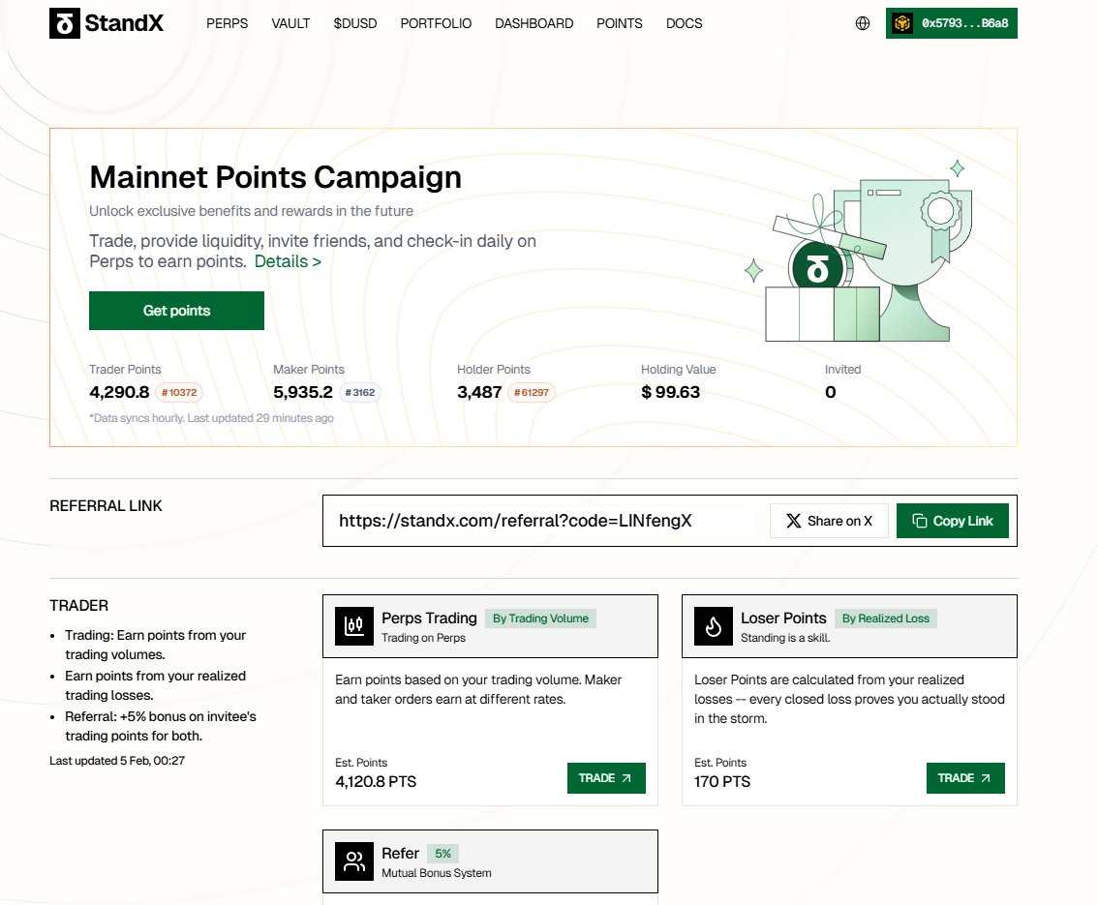Click the X logo in Share on X
This screenshot has width=1098, height=905.
793,521
